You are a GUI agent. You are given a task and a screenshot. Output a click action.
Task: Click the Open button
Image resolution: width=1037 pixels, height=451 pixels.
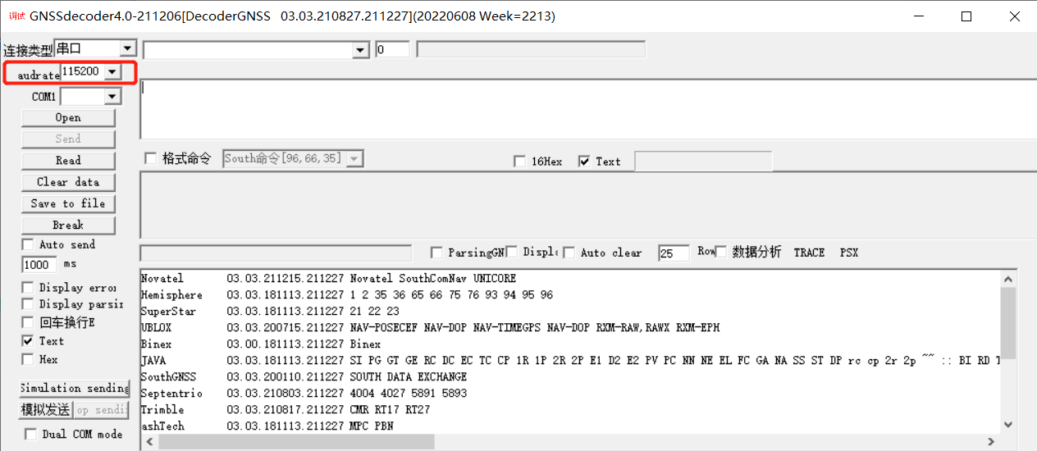tap(68, 118)
